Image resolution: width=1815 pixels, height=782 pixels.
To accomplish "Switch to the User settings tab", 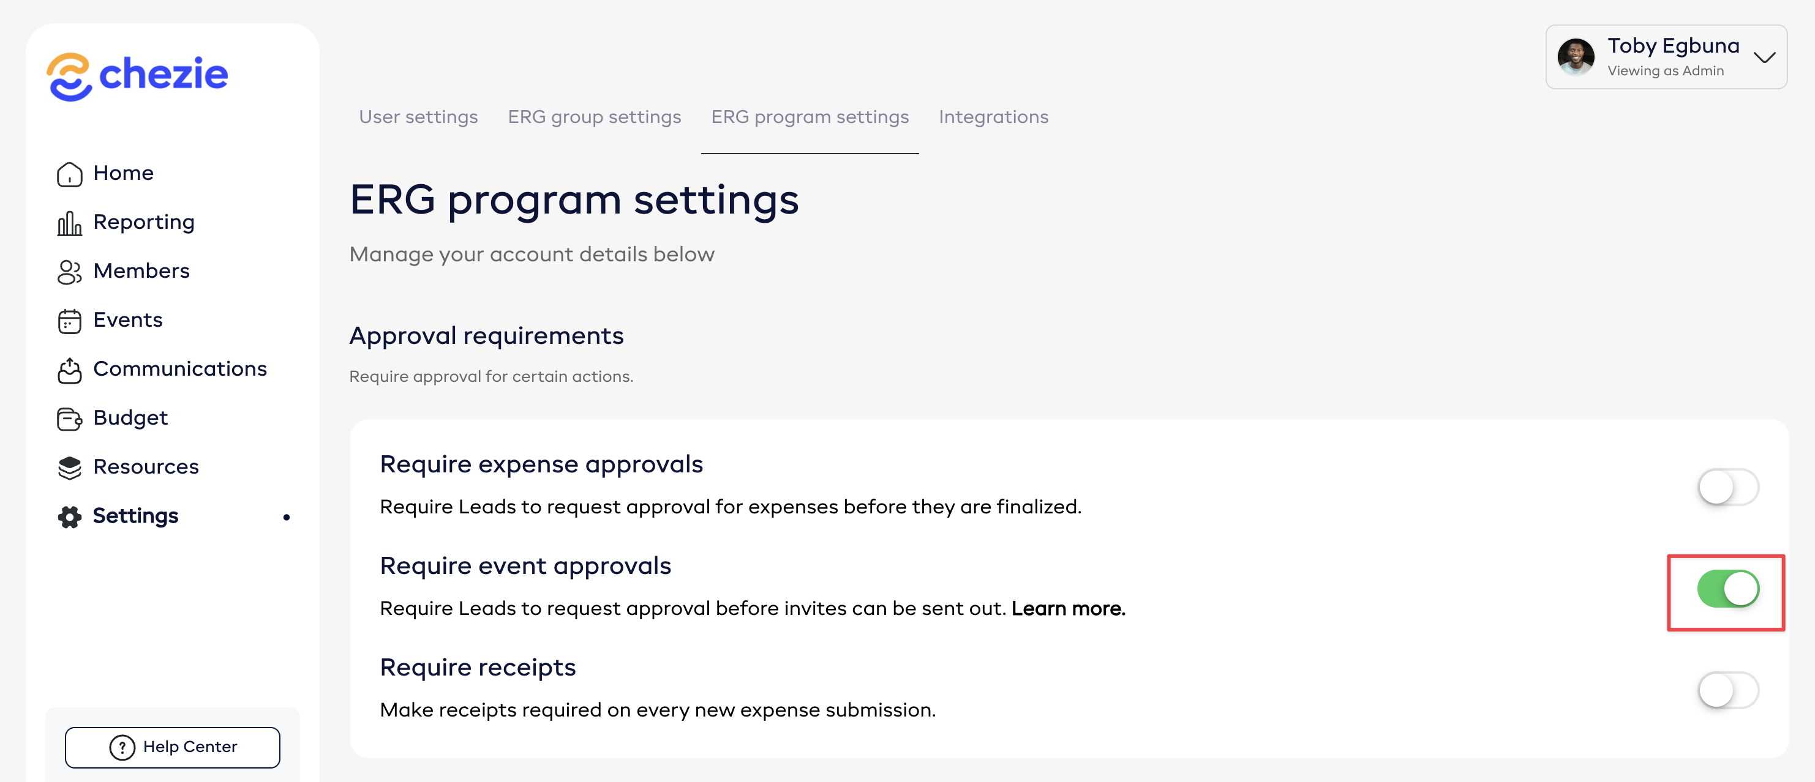I will click(418, 117).
